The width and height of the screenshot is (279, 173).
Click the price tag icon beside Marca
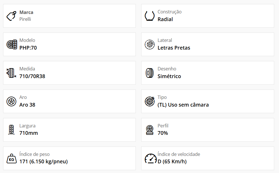[11, 16]
